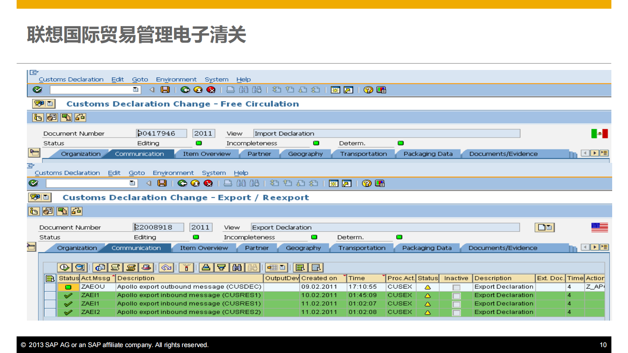Switch to Partner tab in Free Circulation window
The width and height of the screenshot is (628, 353).
[259, 154]
